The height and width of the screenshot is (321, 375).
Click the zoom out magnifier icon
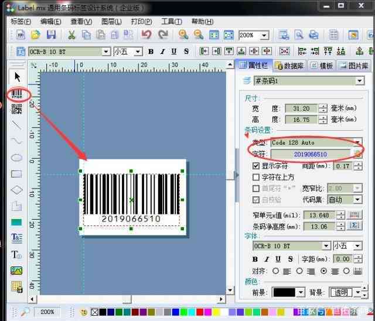199,35
